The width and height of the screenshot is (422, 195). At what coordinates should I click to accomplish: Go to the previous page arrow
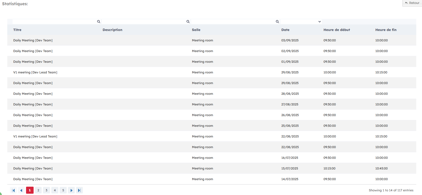pos(21,190)
